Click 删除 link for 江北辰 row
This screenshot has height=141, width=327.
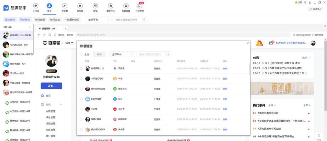click(225, 109)
